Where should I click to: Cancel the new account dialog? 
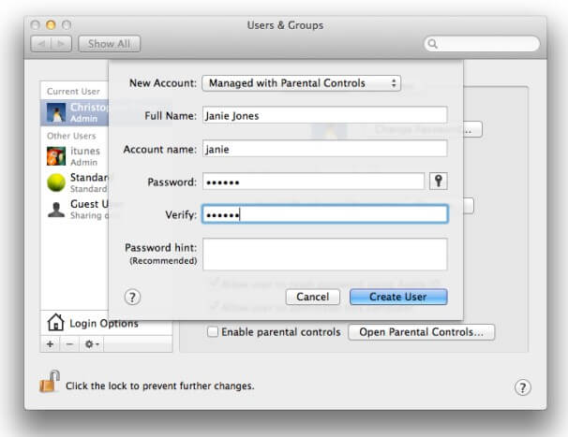[312, 297]
